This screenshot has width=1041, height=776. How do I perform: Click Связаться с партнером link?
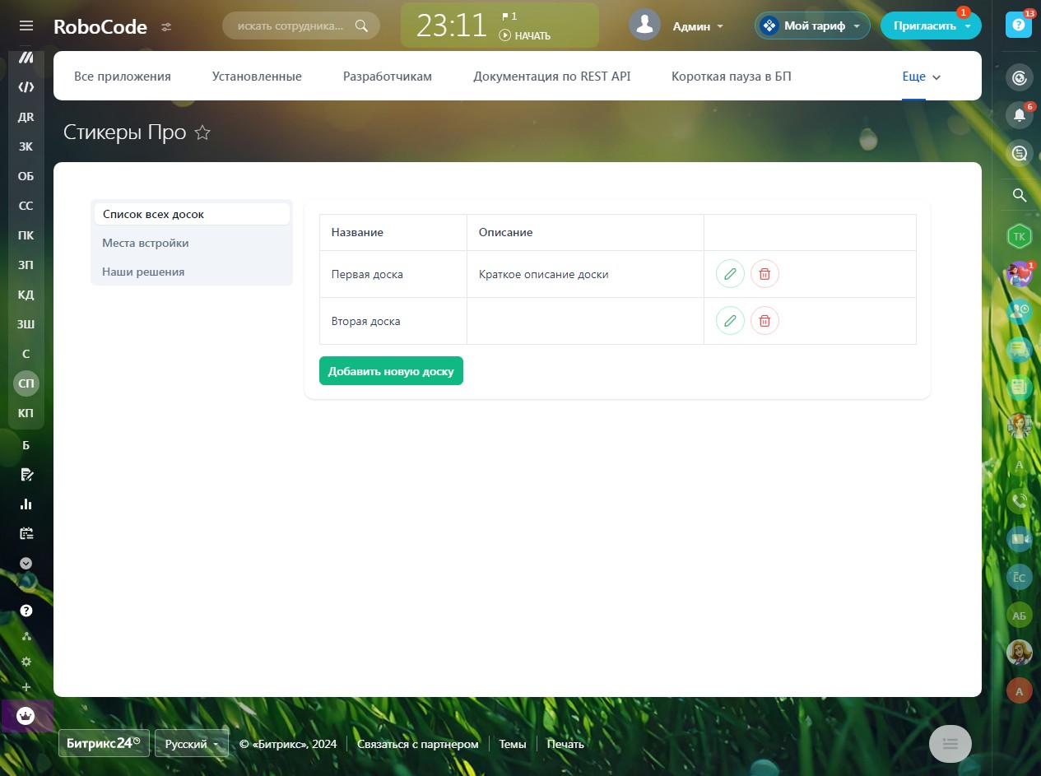[417, 744]
